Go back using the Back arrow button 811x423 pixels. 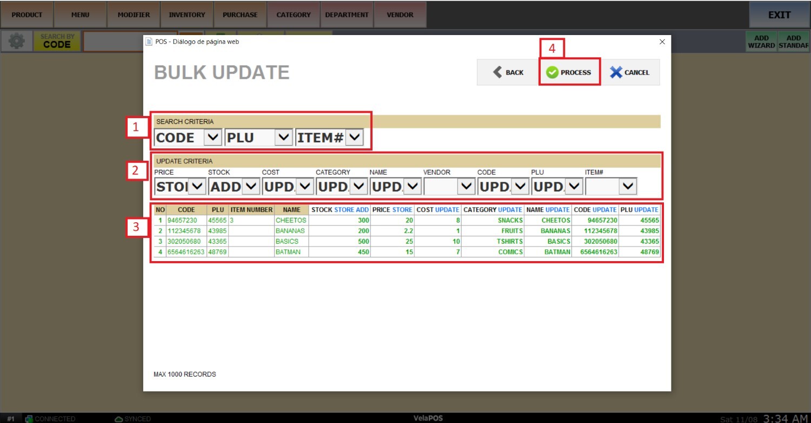[x=508, y=72]
